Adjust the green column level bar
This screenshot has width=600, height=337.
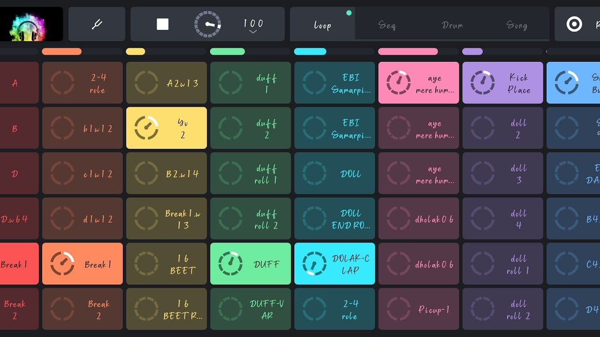[x=250, y=51]
